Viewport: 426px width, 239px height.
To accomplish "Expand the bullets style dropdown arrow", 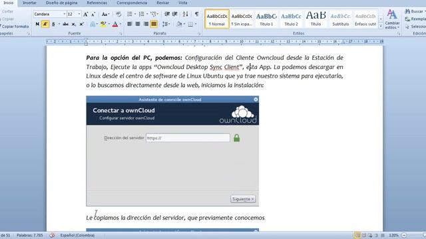I will tap(135, 14).
